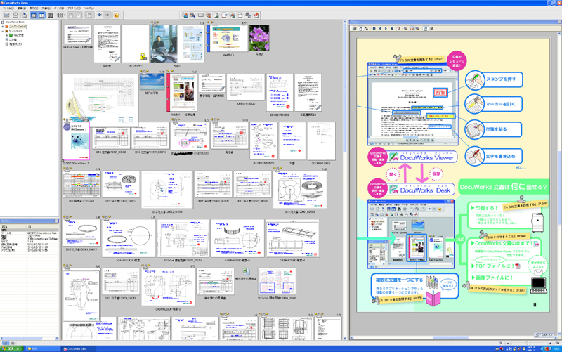Open the ヘルプ menu
The image size is (562, 352).
point(89,8)
